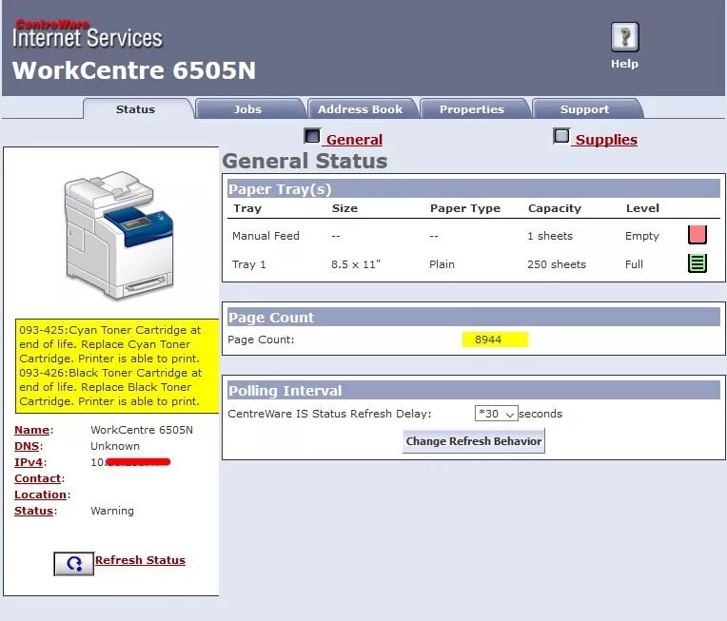Click the Refresh Status link
727x621 pixels.
(x=140, y=560)
